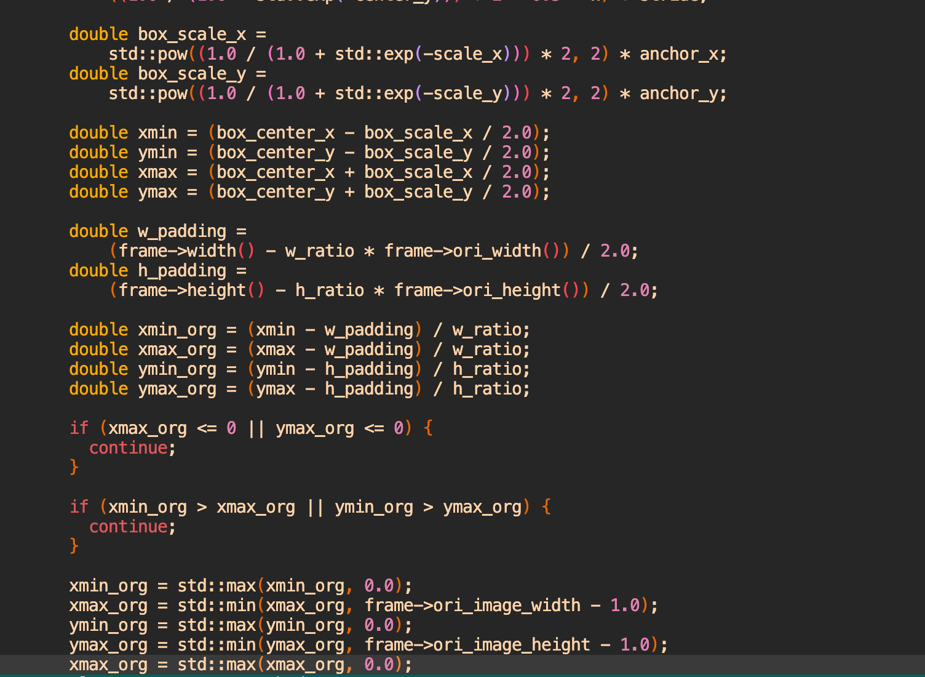Image resolution: width=925 pixels, height=677 pixels.
Task: Click xmin_org in its double declaration
Action: [177, 330]
